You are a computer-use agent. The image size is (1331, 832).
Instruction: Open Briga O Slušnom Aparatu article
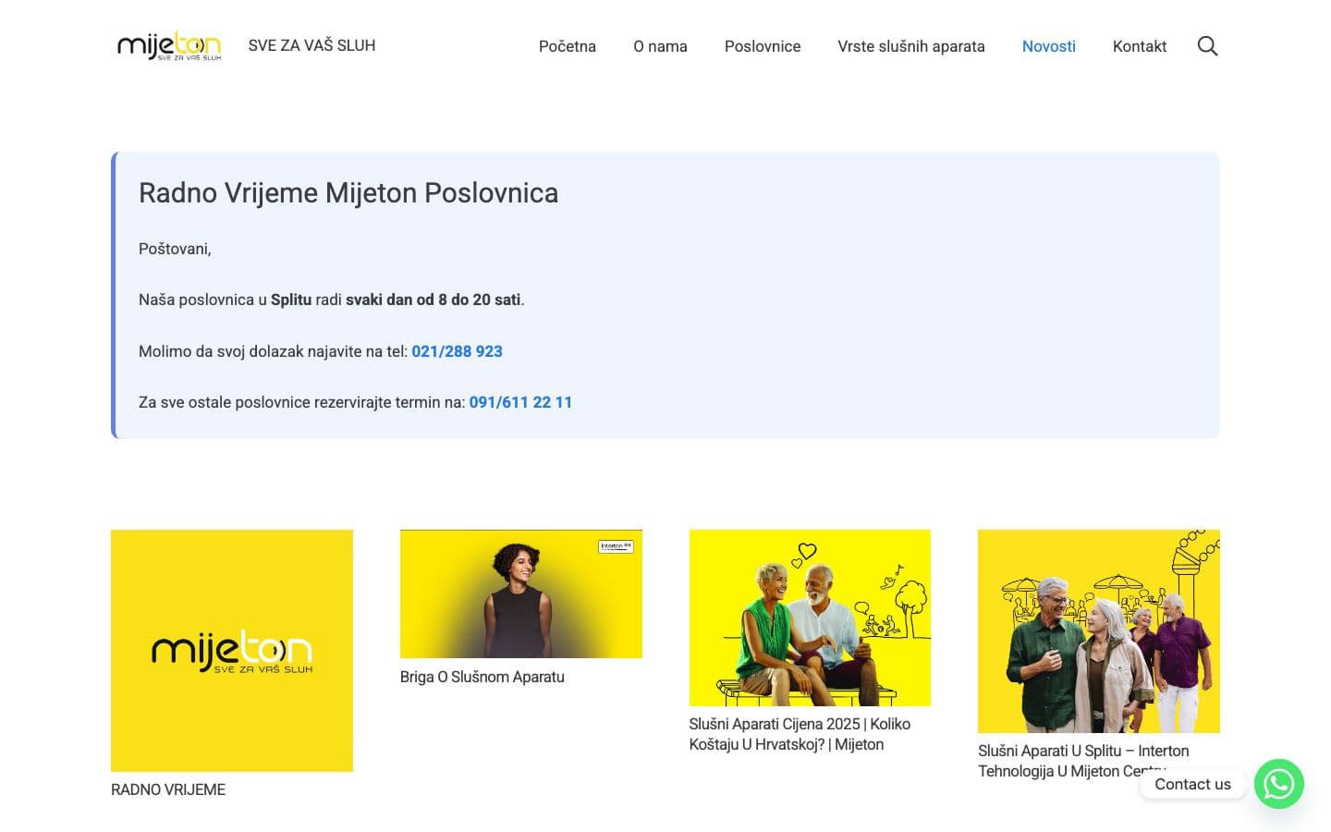[482, 677]
